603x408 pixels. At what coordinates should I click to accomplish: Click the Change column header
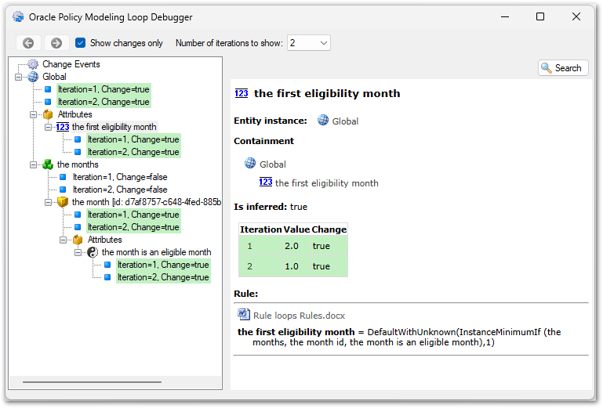tap(329, 229)
